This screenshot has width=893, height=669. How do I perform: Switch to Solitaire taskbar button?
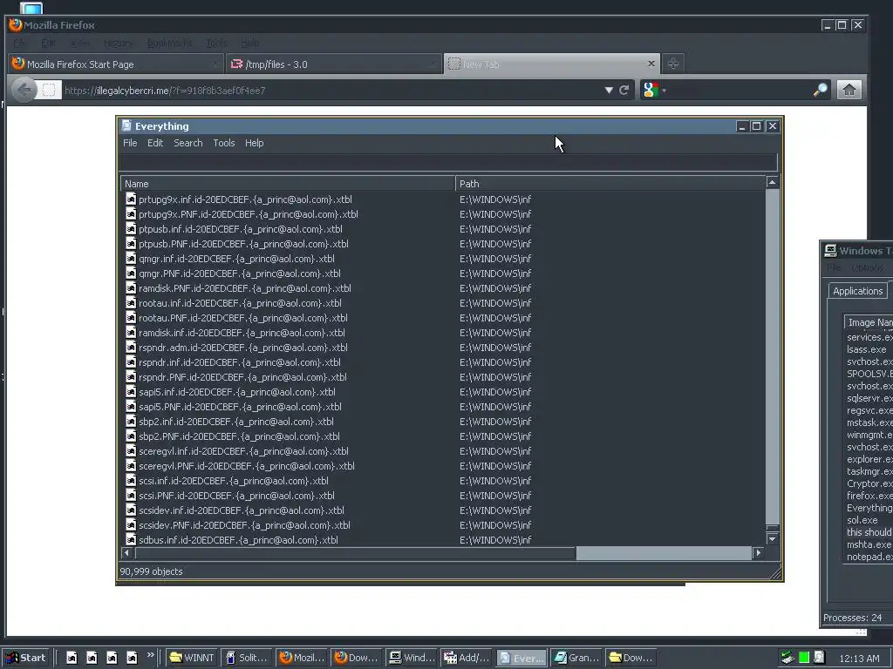pyautogui.click(x=247, y=658)
